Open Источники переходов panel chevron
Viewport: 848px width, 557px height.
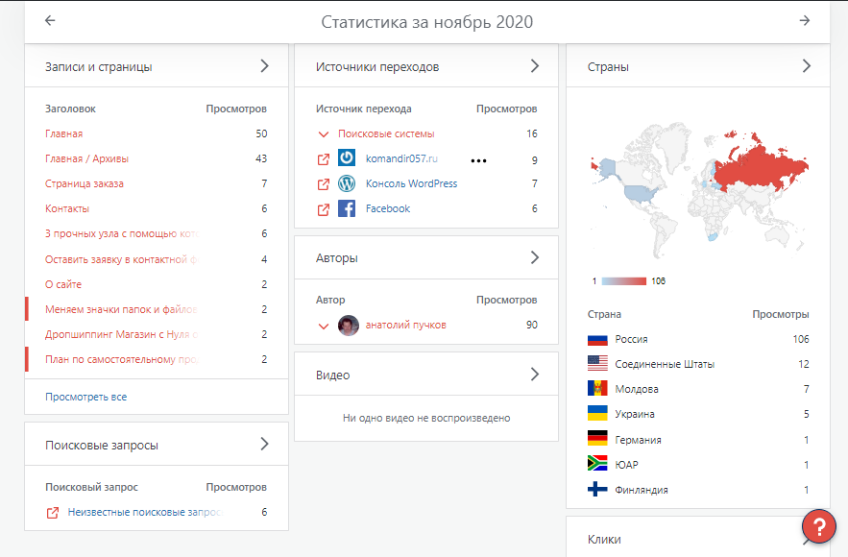pyautogui.click(x=535, y=66)
